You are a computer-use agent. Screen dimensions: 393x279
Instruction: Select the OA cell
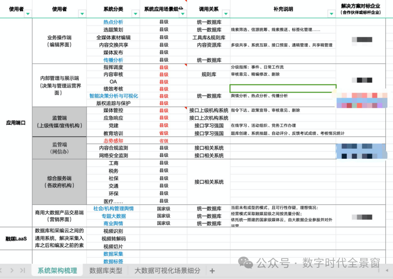tap(113, 82)
